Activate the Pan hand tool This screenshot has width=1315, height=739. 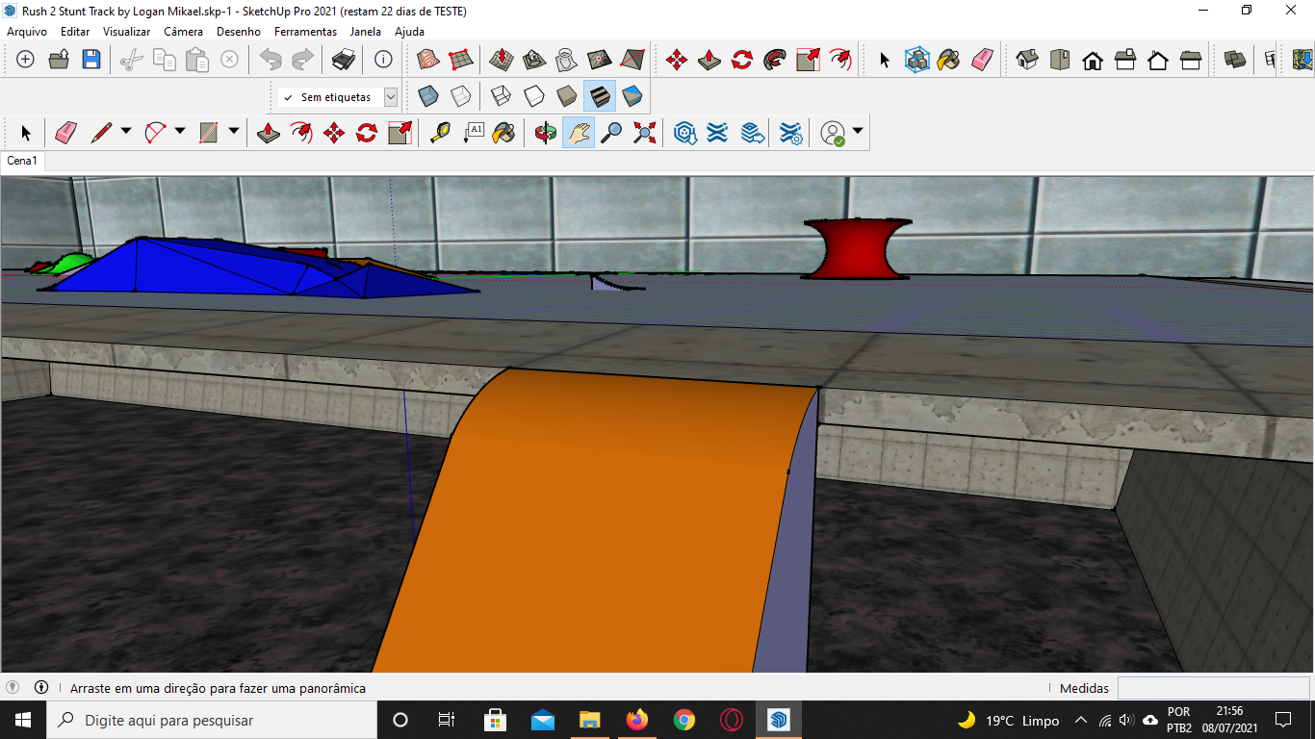[579, 133]
